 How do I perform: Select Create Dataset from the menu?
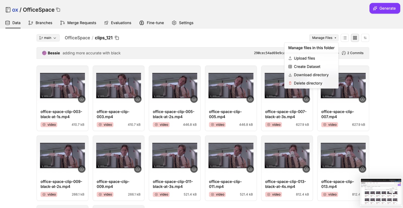click(311, 67)
